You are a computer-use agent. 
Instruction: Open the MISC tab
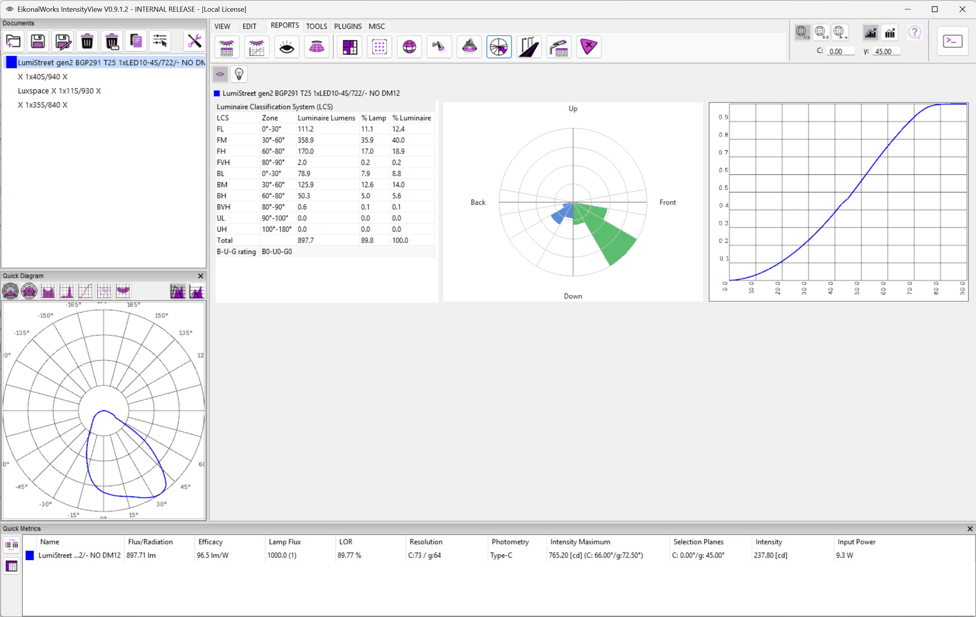pyautogui.click(x=377, y=26)
